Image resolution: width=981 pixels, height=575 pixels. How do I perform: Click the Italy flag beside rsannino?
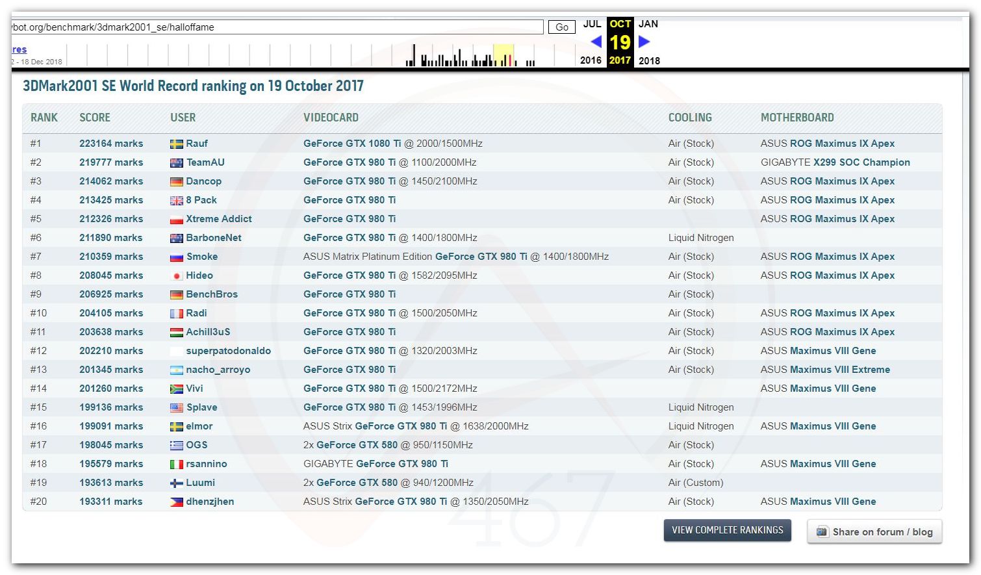(x=176, y=465)
